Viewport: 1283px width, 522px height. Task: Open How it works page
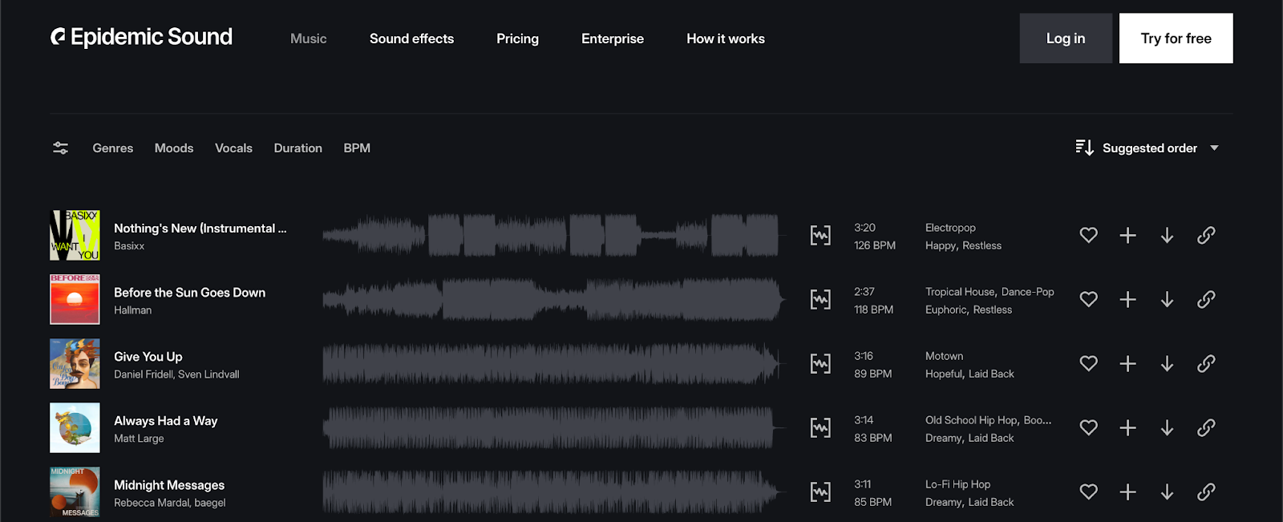click(x=726, y=38)
